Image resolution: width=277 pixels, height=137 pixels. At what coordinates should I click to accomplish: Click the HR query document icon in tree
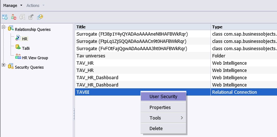click(18, 37)
